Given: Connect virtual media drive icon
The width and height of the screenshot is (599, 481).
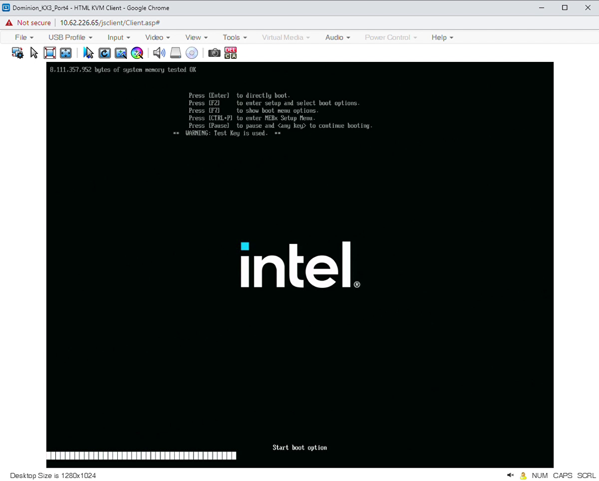Looking at the screenshot, I should (175, 53).
